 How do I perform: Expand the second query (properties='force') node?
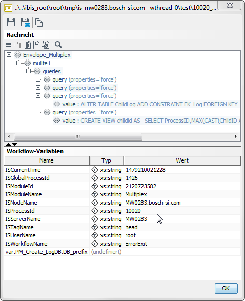(x=38, y=88)
